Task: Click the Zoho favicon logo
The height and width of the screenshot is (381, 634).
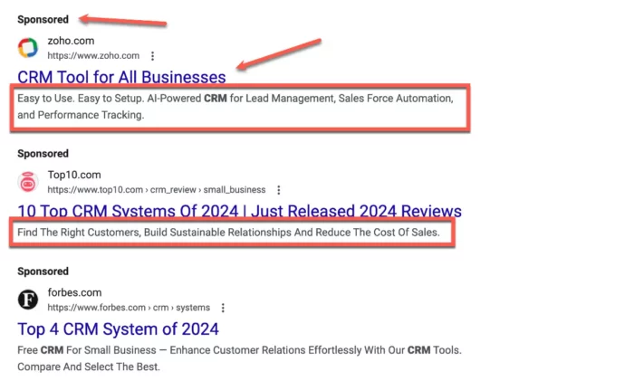Action: [28, 48]
